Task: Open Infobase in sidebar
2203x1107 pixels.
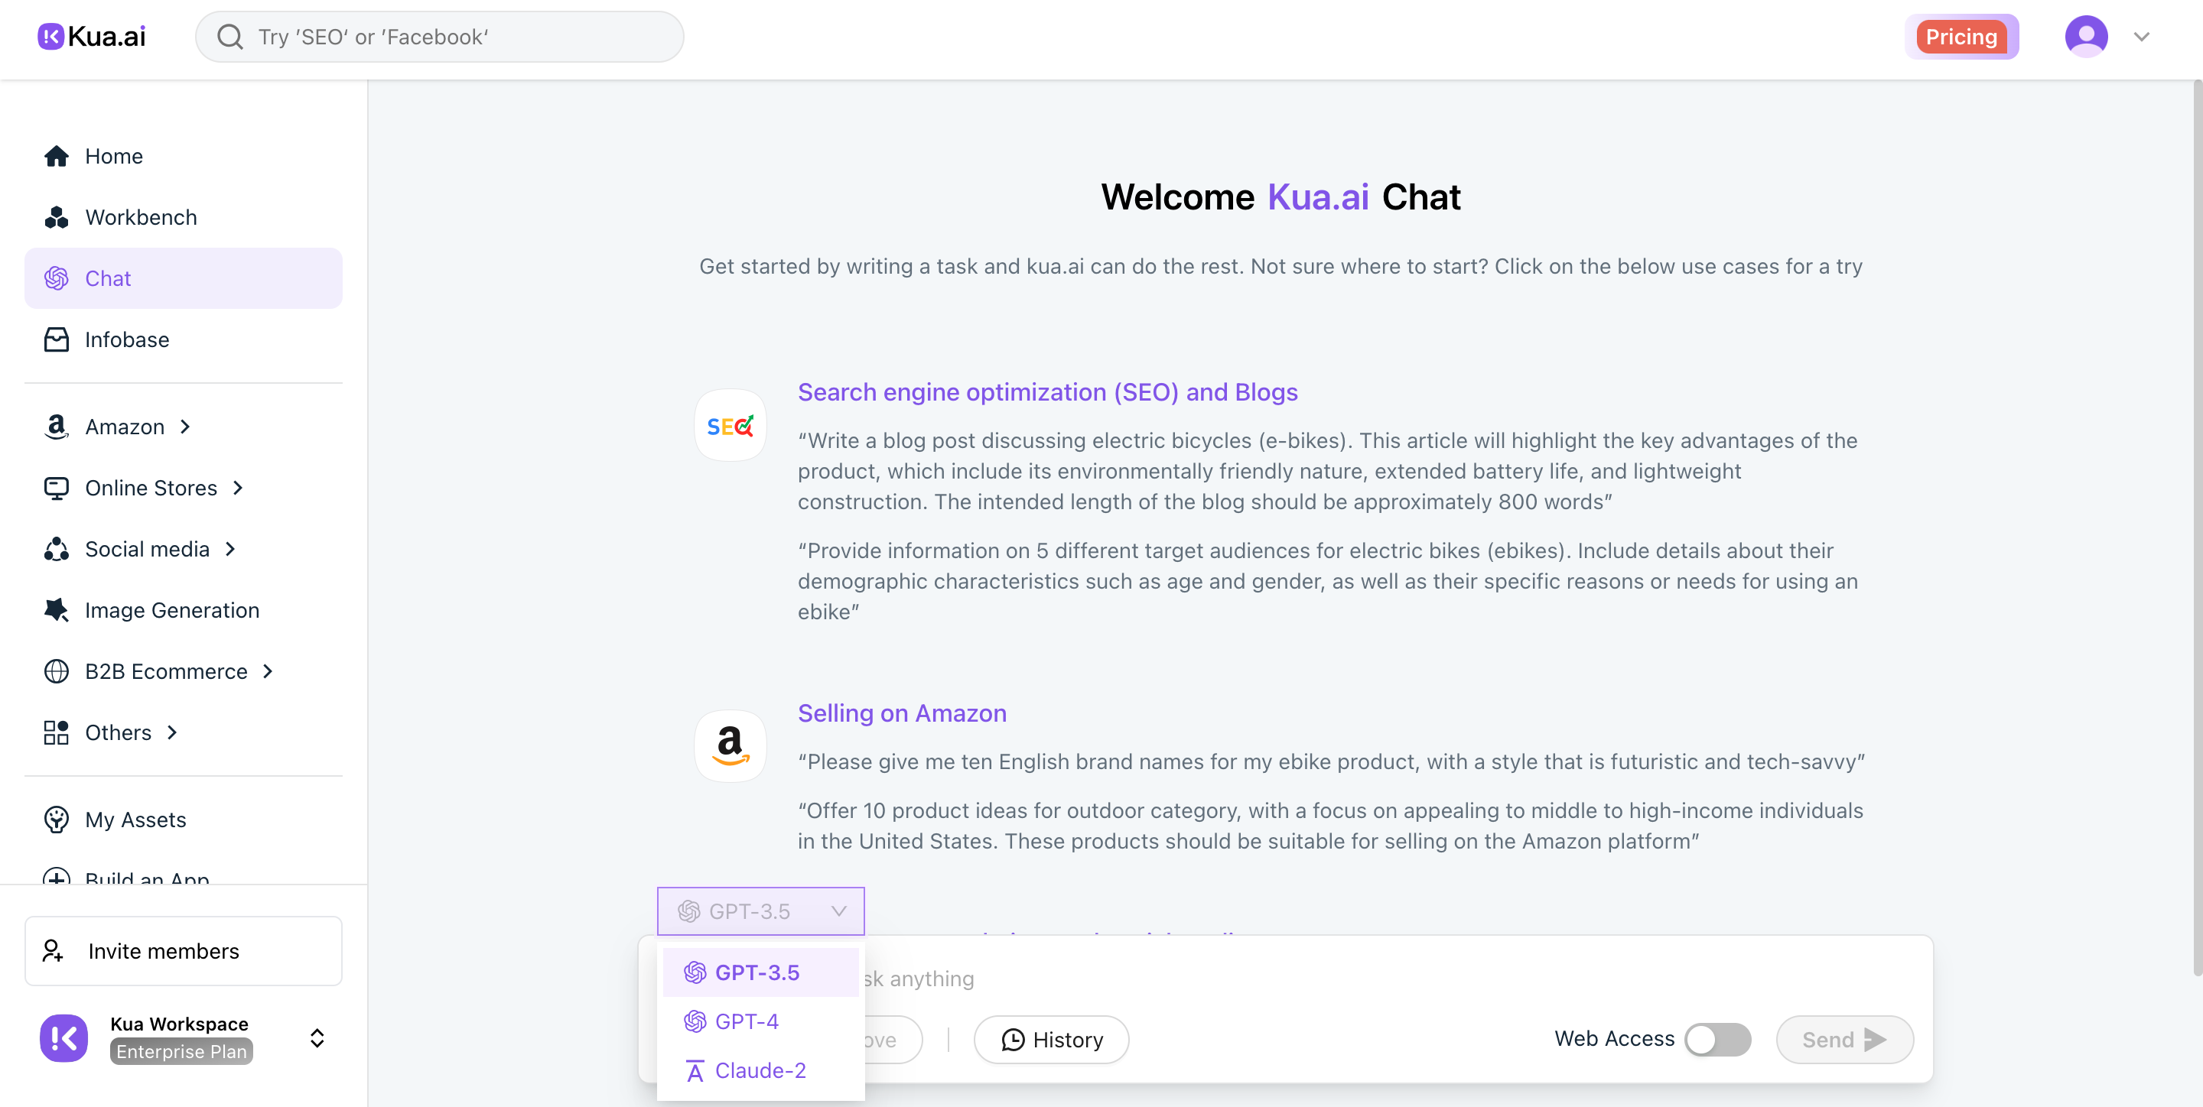Action: pyautogui.click(x=183, y=339)
